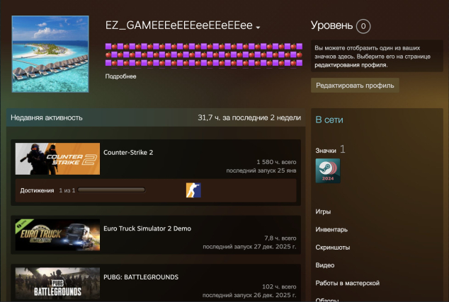Click the Редактировать профиль button

(356, 86)
